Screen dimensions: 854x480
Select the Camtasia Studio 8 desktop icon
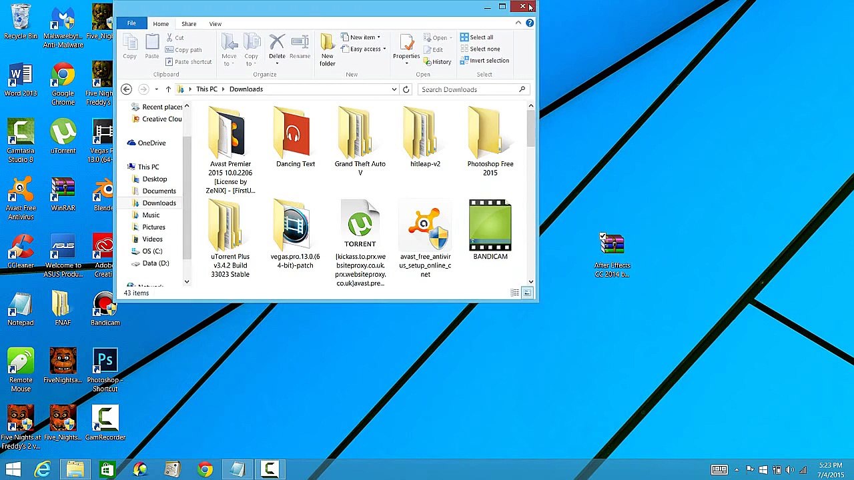21,141
